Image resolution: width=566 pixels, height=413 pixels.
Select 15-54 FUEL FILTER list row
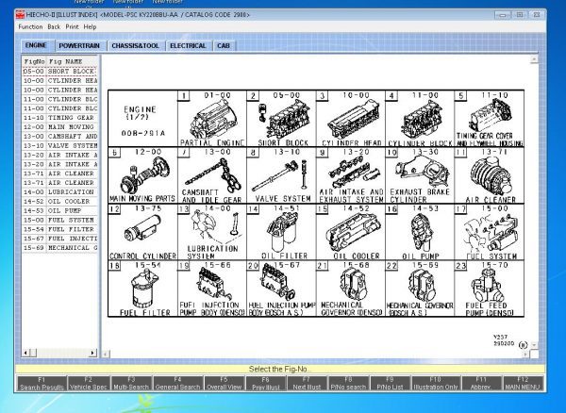60,229
